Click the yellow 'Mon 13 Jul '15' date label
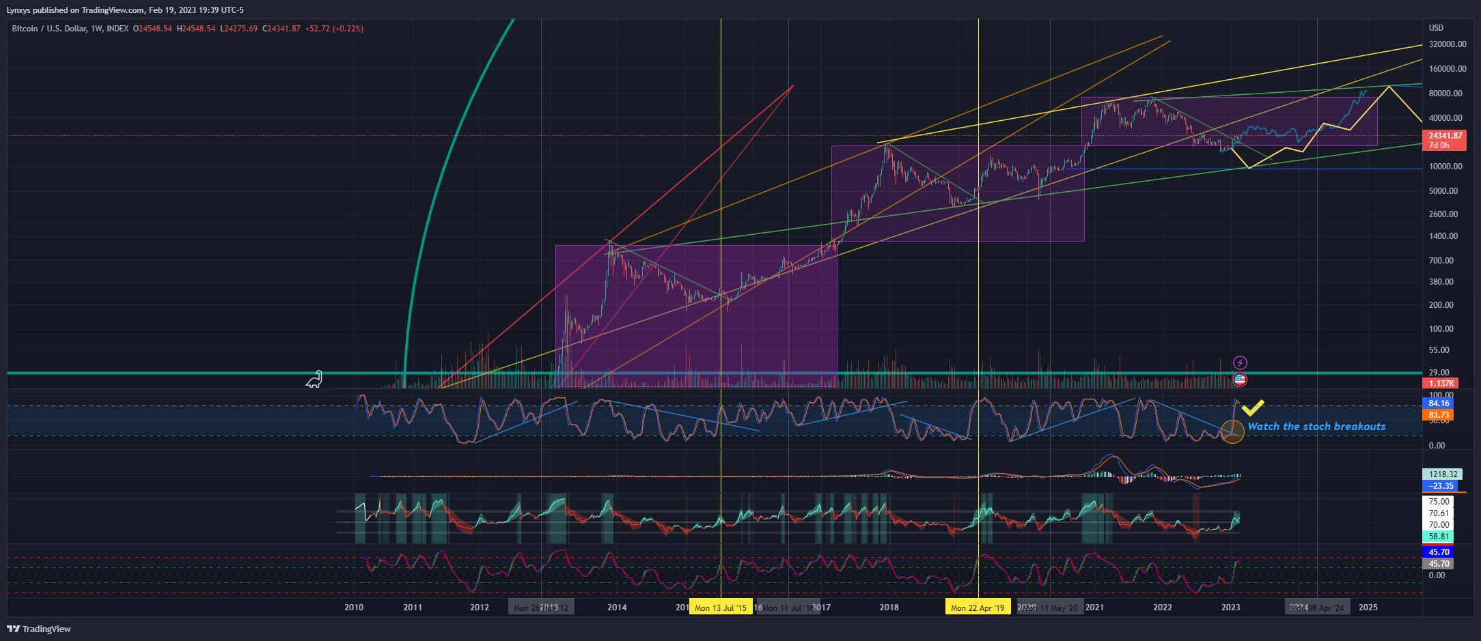Image resolution: width=1481 pixels, height=641 pixels. [x=721, y=608]
